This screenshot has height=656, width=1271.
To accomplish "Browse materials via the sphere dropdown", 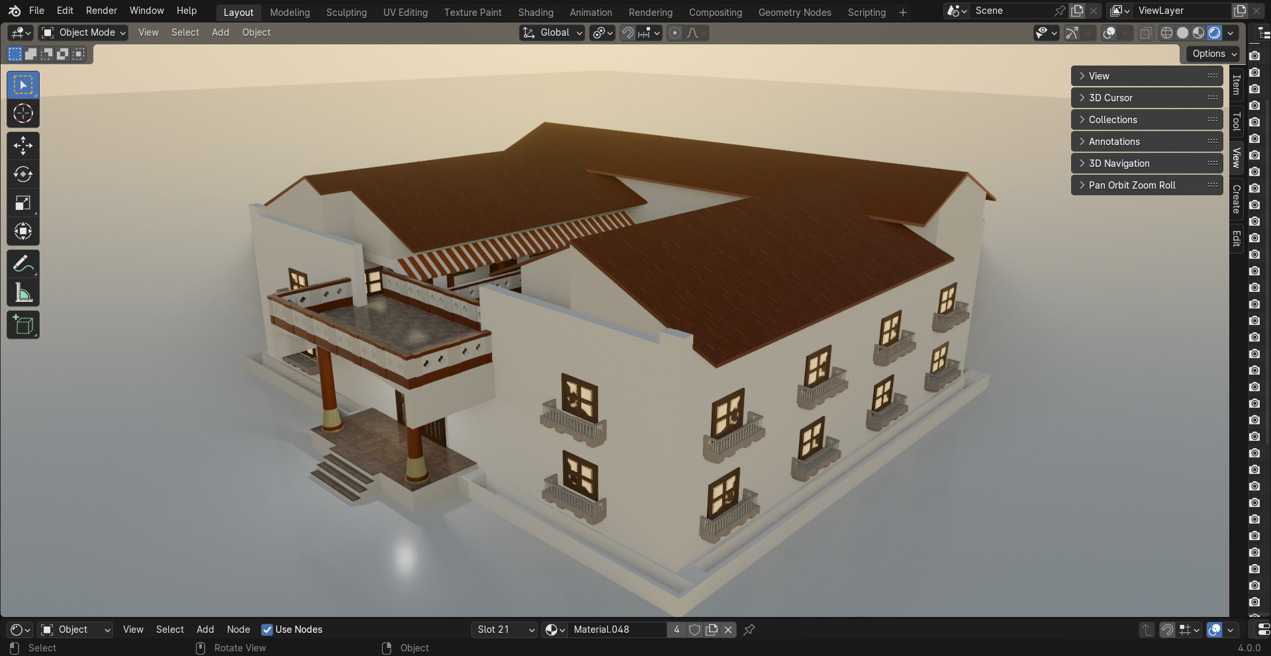I will (x=555, y=630).
